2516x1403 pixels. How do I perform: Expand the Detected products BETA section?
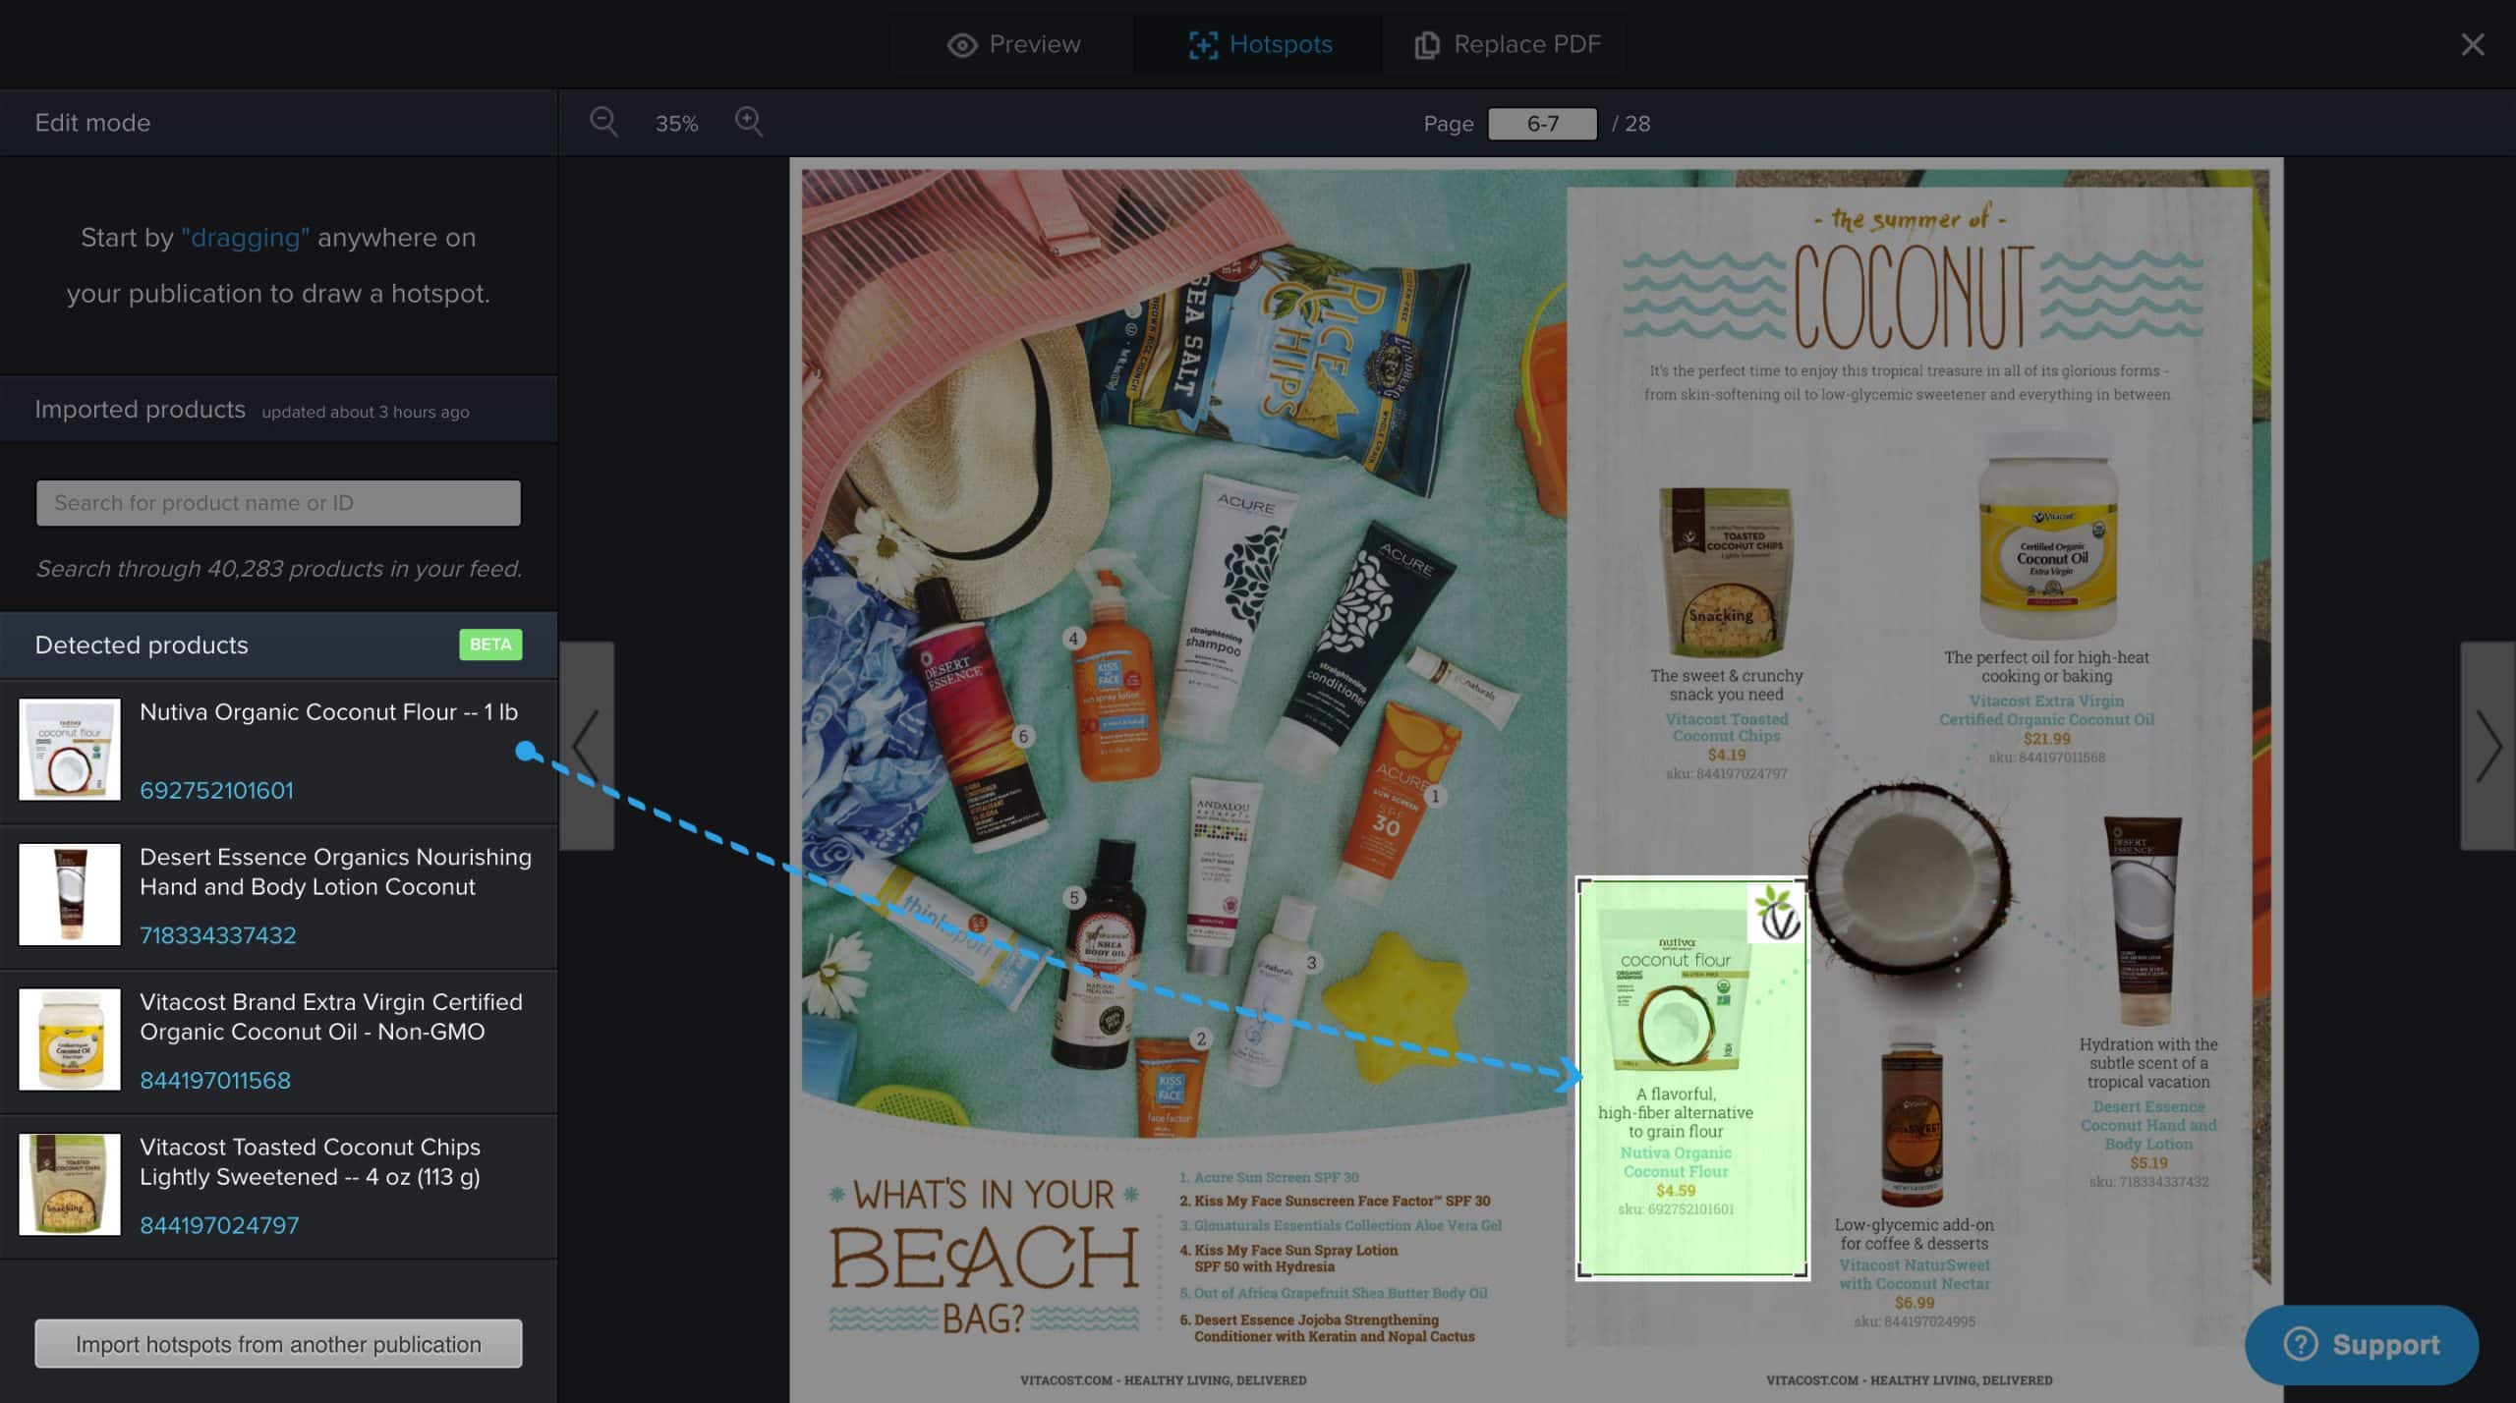point(276,645)
